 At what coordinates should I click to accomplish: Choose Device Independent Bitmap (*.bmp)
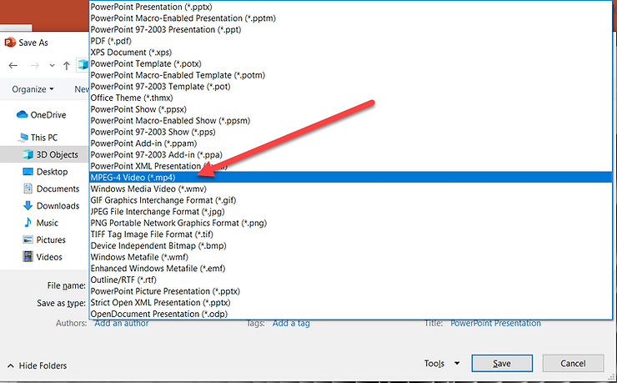coord(350,246)
